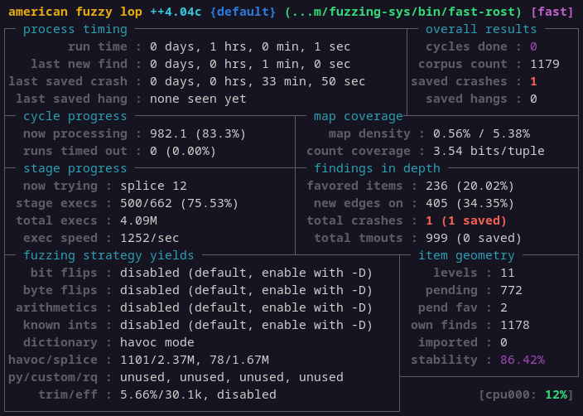The width and height of the screenshot is (583, 416).
Task: Click the 'fuzzing strategy yields' section heading
Action: tap(108, 255)
